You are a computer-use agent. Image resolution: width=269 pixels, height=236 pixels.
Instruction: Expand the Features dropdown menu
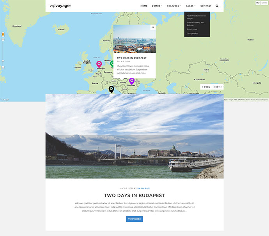click(174, 6)
